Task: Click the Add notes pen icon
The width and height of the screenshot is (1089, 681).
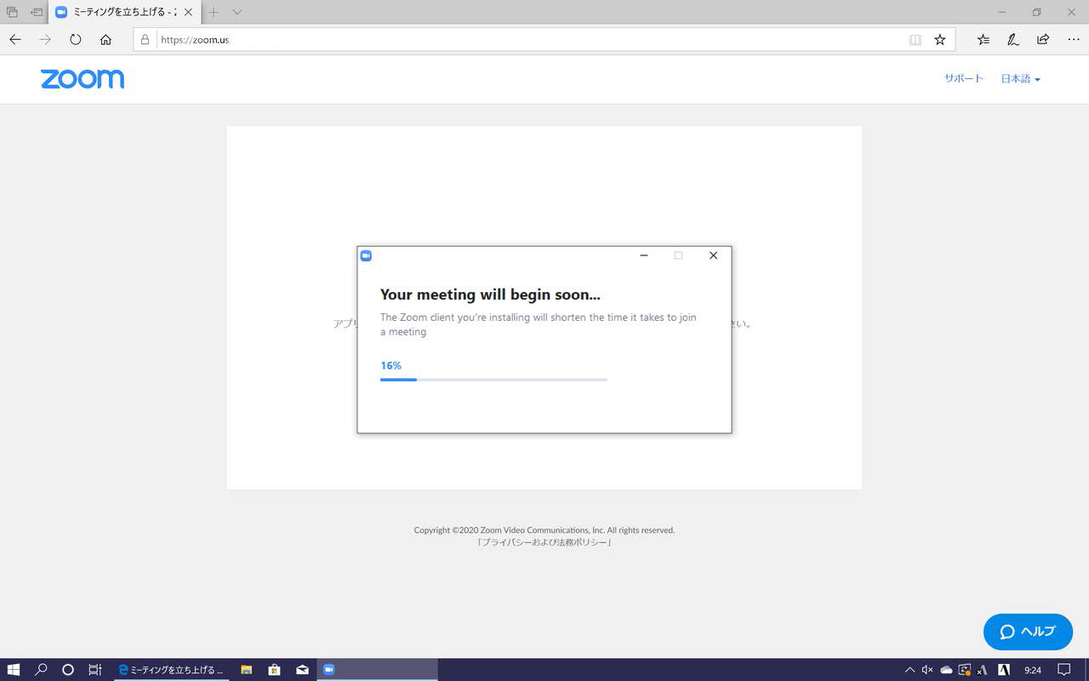Action: point(1013,39)
